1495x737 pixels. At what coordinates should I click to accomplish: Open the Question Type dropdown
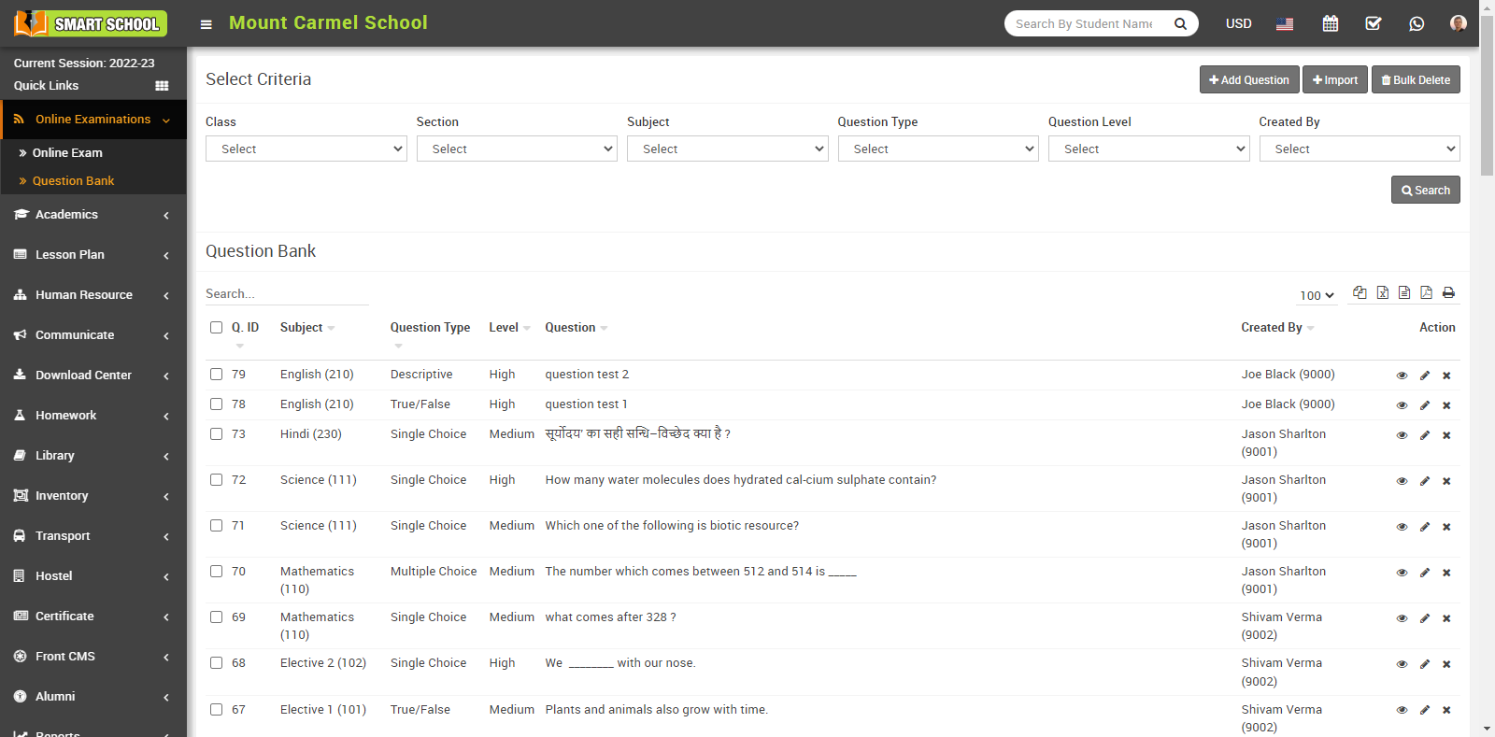[x=937, y=149]
